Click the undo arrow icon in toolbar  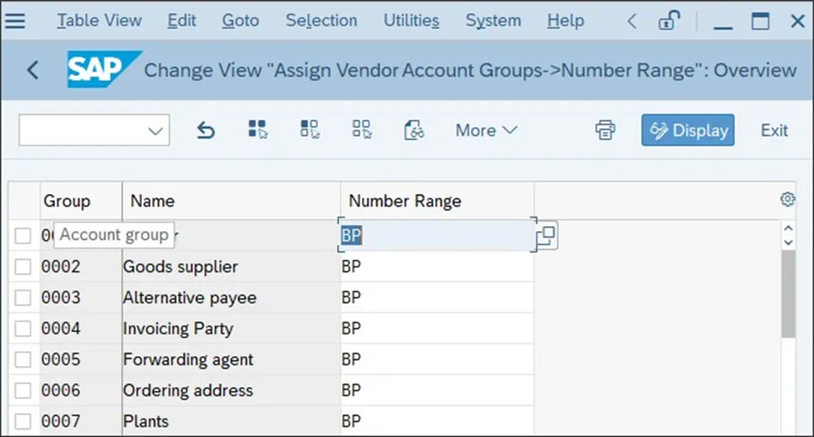[x=205, y=131]
